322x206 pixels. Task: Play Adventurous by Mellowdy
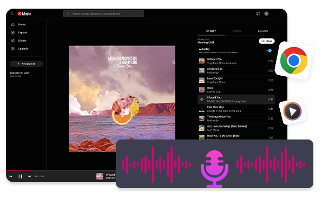click(236, 71)
